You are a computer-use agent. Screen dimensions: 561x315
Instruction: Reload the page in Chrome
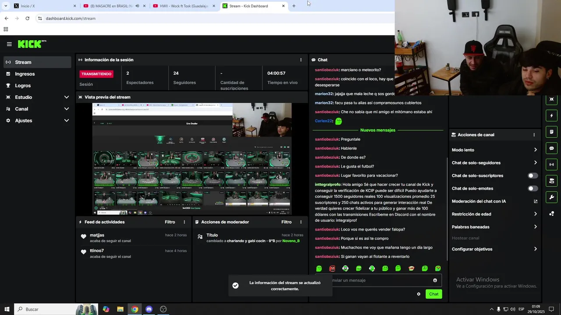(27, 18)
